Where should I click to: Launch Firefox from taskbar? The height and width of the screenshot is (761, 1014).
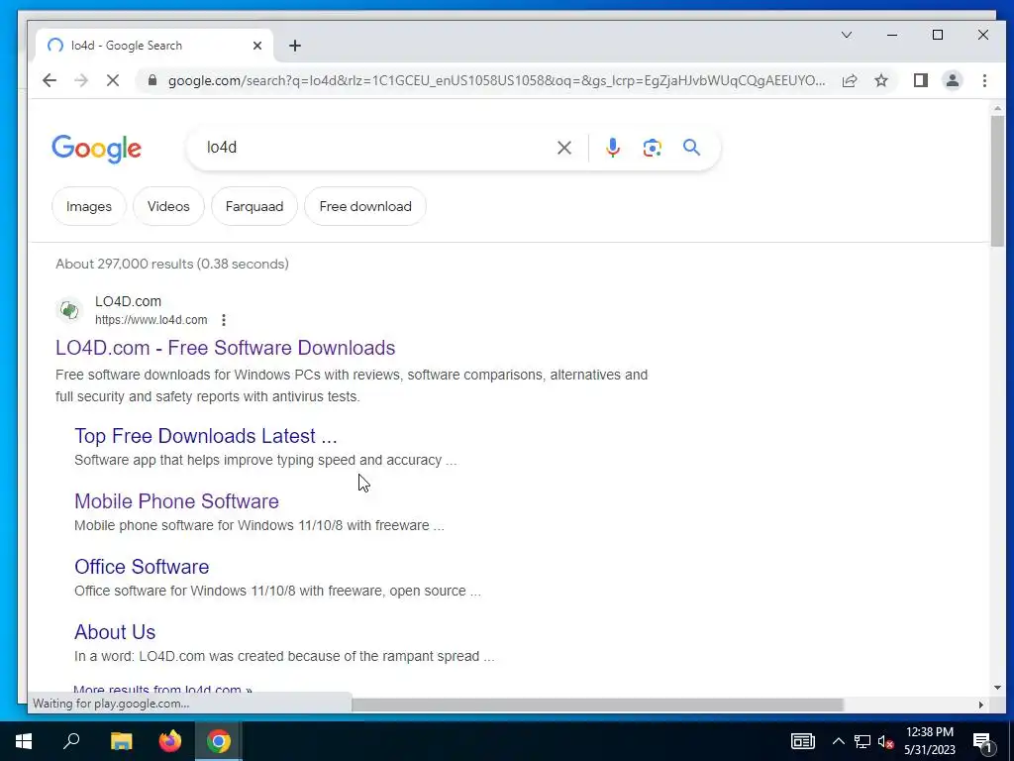pyautogui.click(x=170, y=741)
